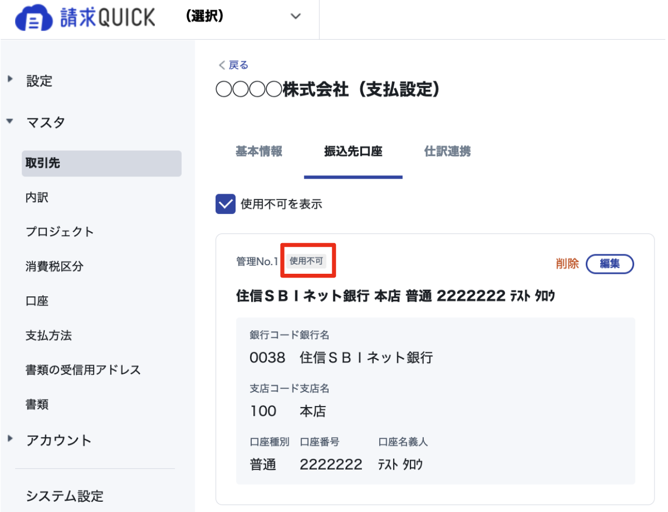Screen dimensions: 668x512
Task: Switch to the 基本情報 tab
Action: click(x=259, y=152)
